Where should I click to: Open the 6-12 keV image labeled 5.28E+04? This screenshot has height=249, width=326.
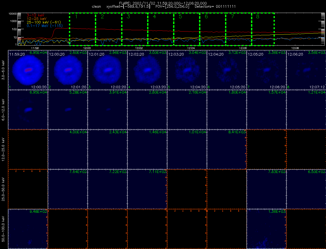tap(68, 110)
